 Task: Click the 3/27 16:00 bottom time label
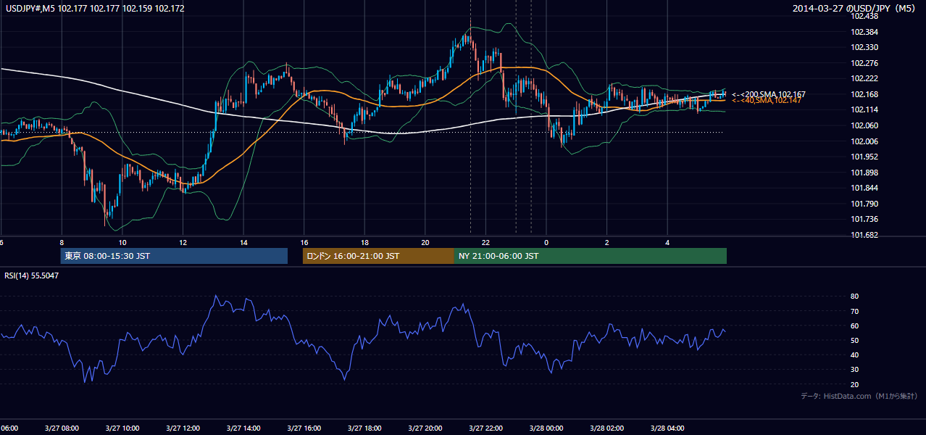[x=304, y=428]
